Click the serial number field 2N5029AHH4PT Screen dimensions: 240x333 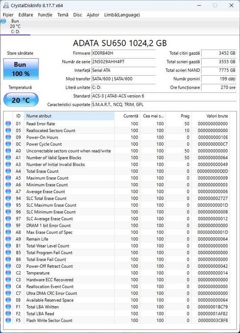point(123,62)
